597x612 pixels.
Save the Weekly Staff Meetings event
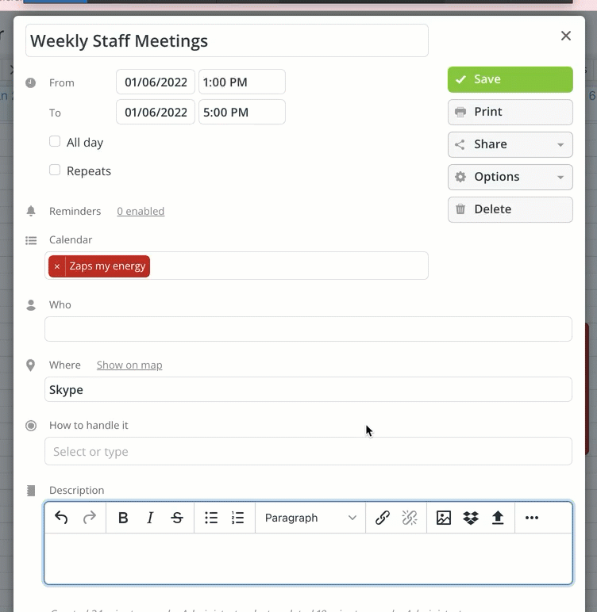pos(510,79)
